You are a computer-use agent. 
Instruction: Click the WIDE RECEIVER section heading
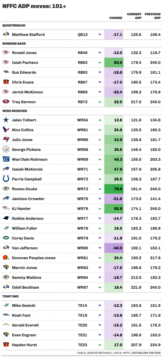[x=15, y=111]
